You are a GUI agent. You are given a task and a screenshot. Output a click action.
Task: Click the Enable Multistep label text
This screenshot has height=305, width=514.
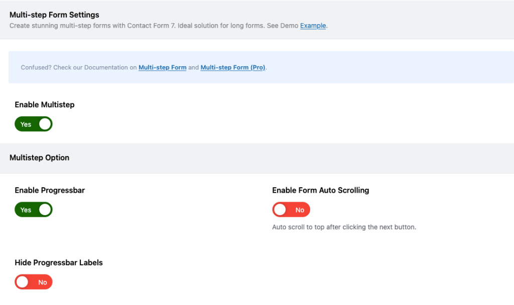tap(44, 104)
